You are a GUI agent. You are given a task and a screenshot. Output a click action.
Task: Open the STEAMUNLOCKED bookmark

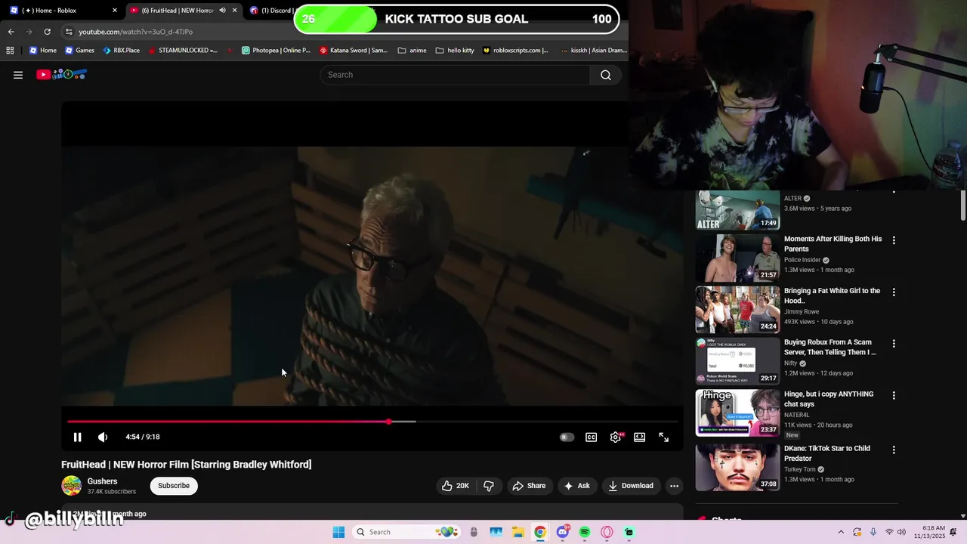(183, 51)
